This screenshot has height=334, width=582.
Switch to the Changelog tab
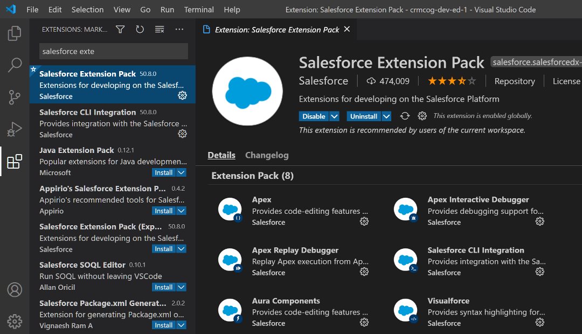[267, 155]
